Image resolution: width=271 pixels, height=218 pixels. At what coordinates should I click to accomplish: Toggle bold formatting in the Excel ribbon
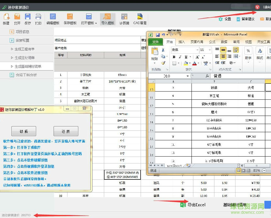coord(174,57)
